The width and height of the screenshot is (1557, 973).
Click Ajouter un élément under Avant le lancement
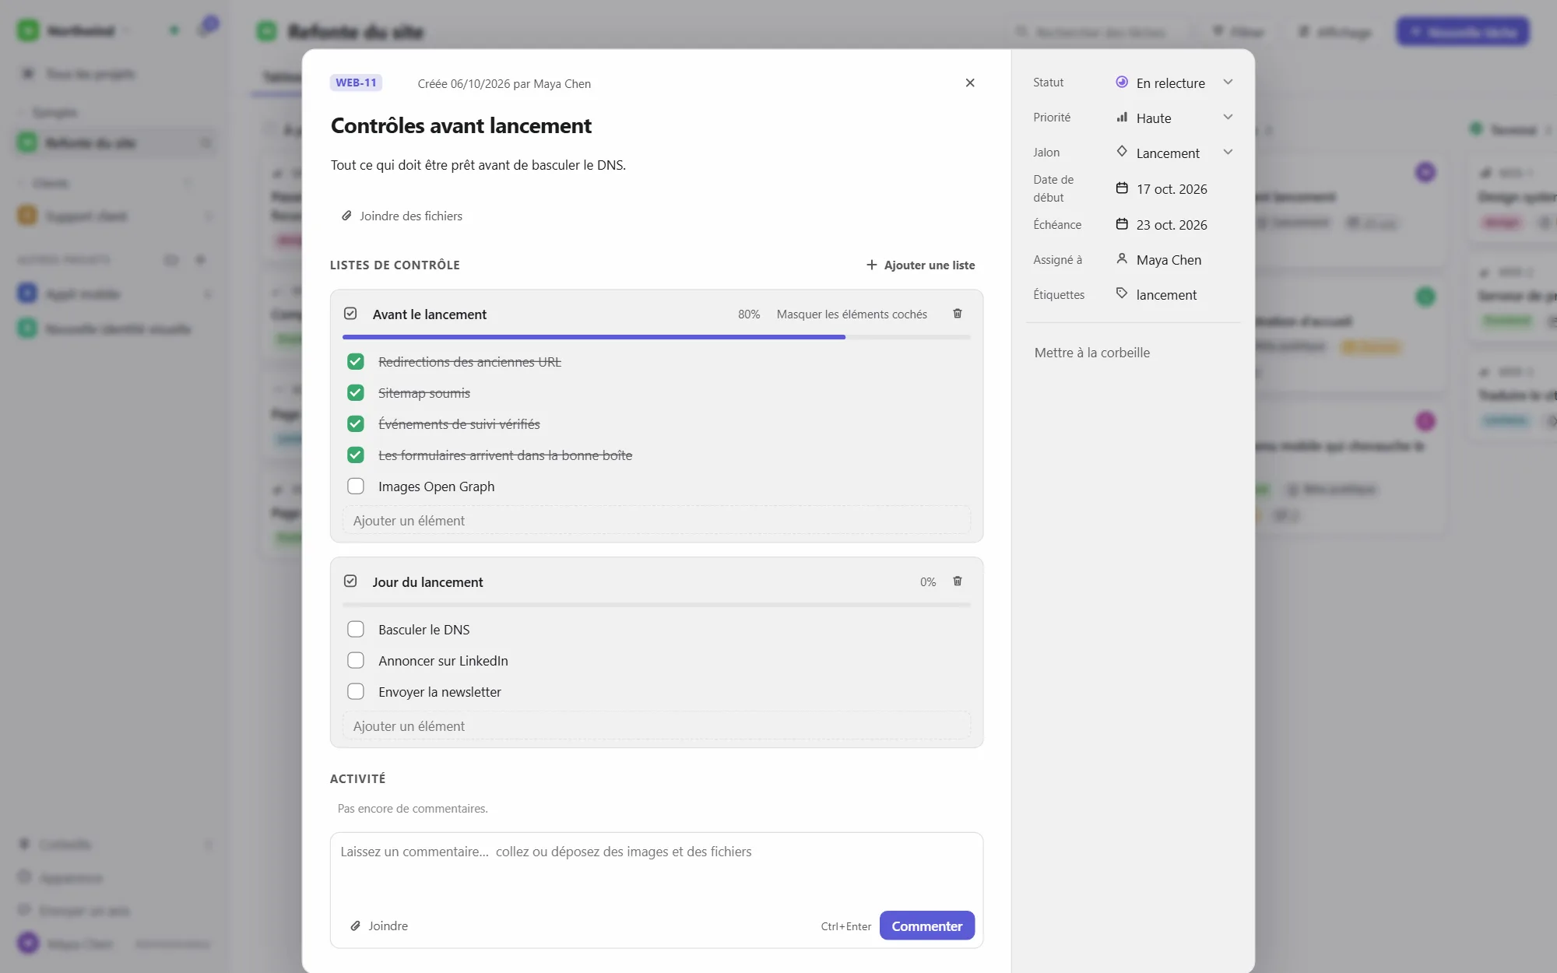click(656, 520)
